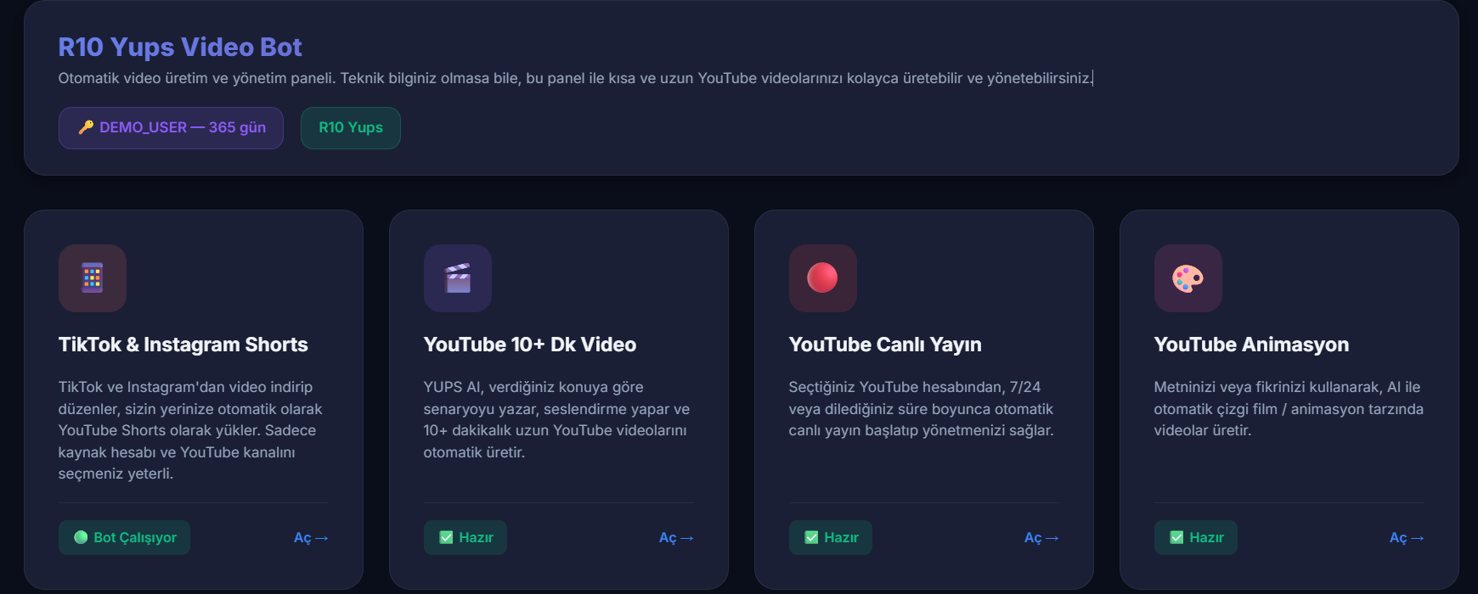Click the R10 Yups Video Bot title
The image size is (1478, 594).
(x=180, y=48)
